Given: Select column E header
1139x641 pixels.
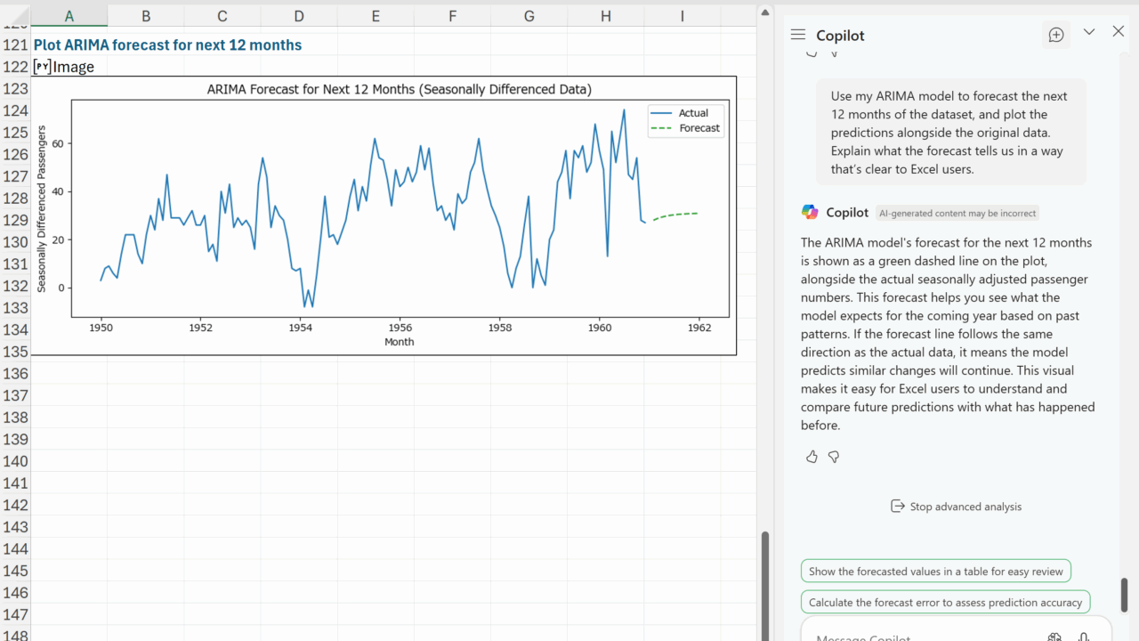Looking at the screenshot, I should coord(376,15).
